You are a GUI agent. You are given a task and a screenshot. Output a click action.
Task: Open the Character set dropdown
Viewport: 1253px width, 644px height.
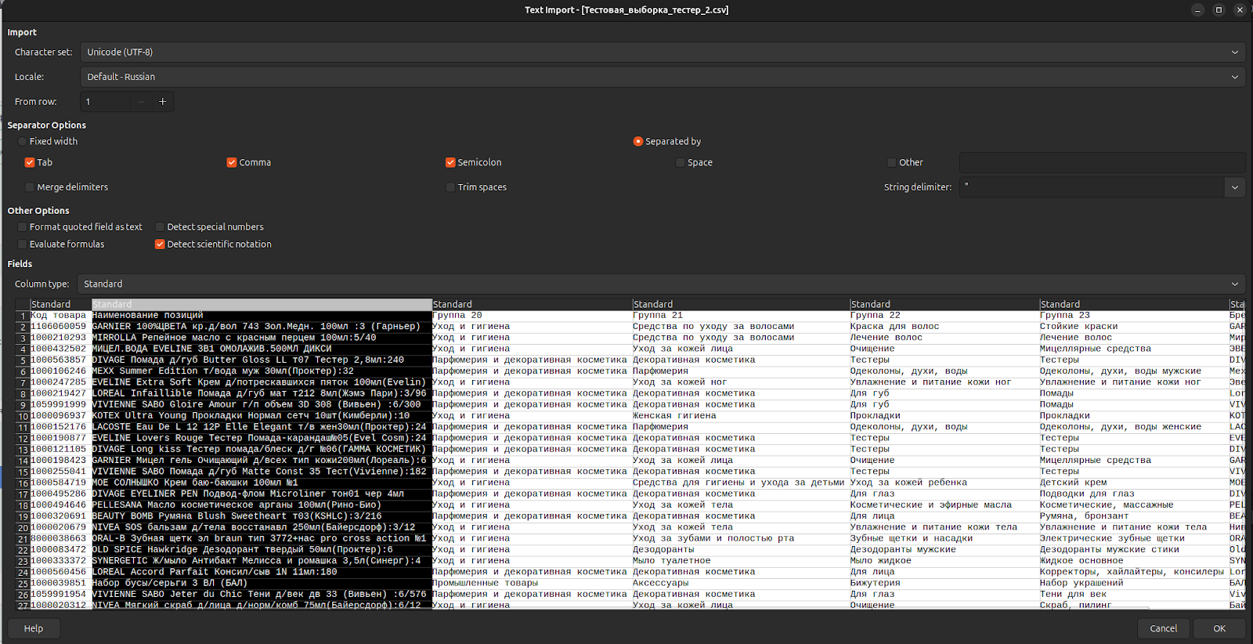[662, 52]
